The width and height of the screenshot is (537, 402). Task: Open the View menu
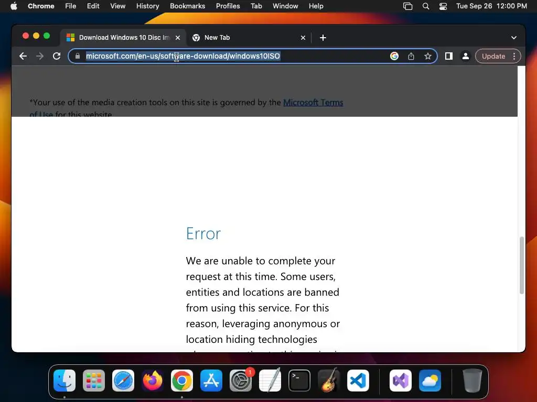[x=118, y=6]
